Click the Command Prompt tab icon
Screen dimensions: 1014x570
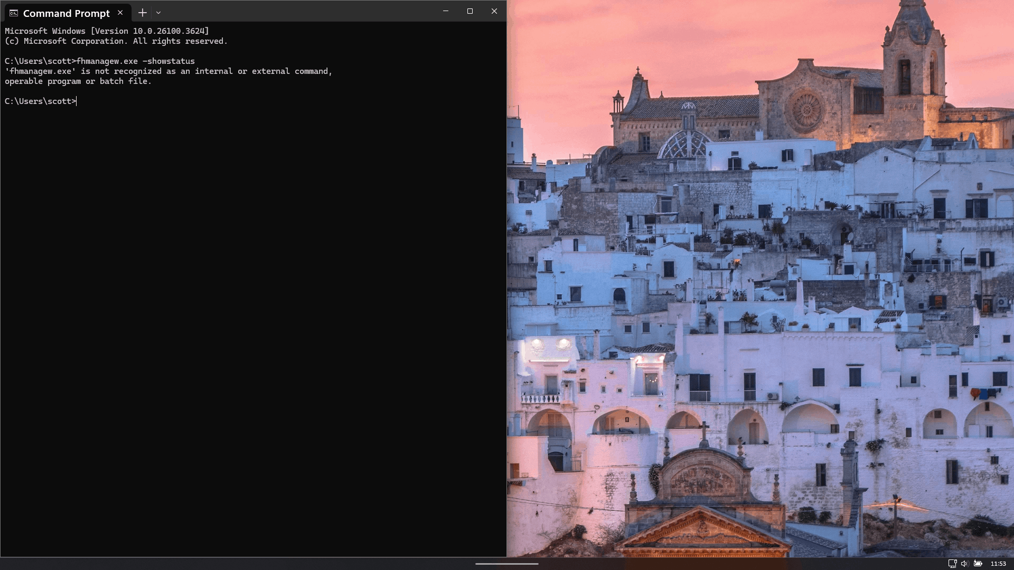point(14,13)
